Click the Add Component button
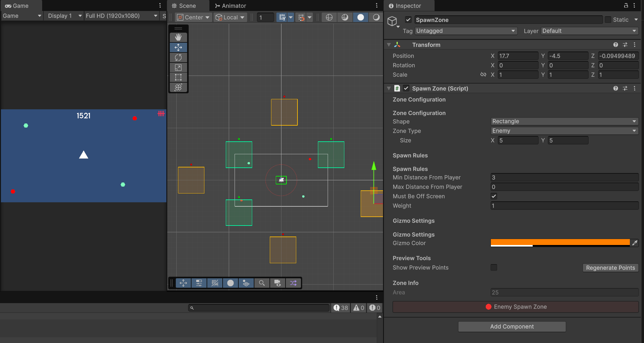Image resolution: width=644 pixels, height=343 pixels. click(512, 326)
